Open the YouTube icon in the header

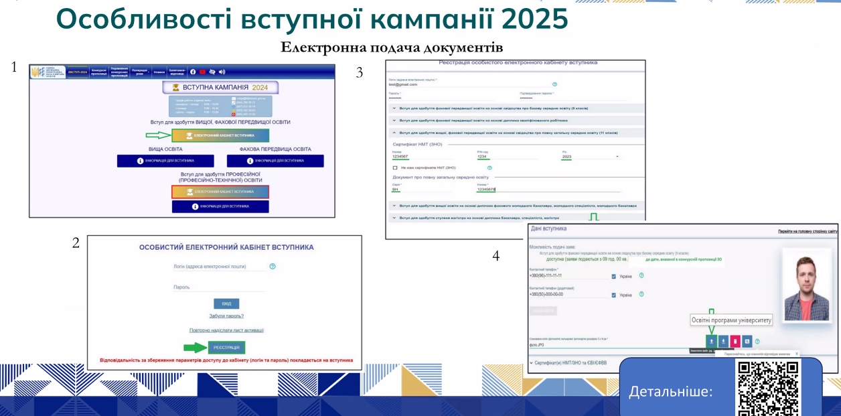click(202, 72)
